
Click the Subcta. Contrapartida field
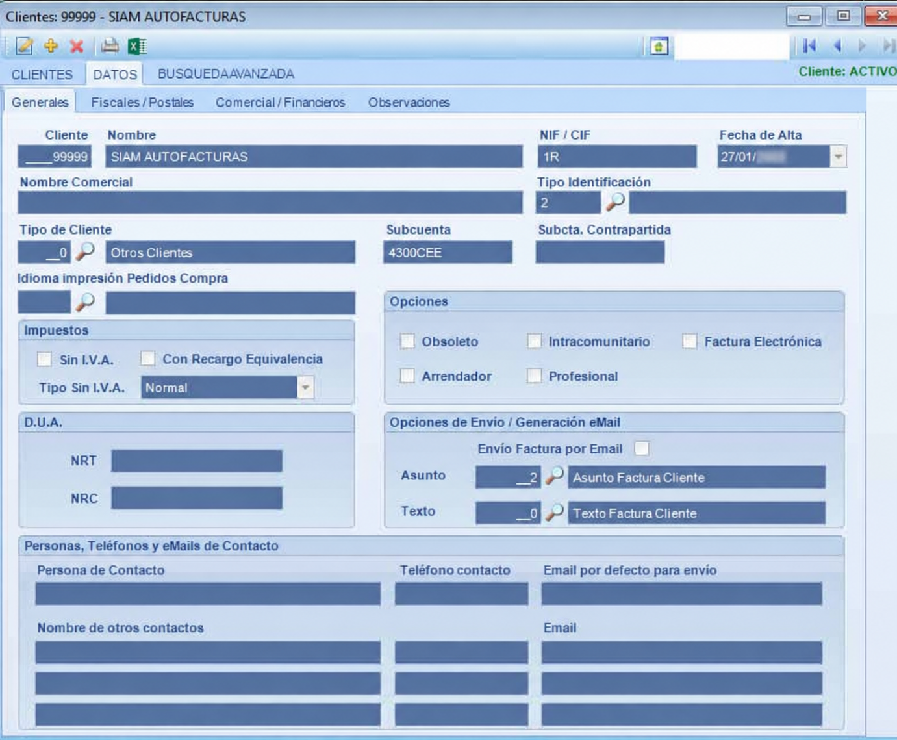600,253
